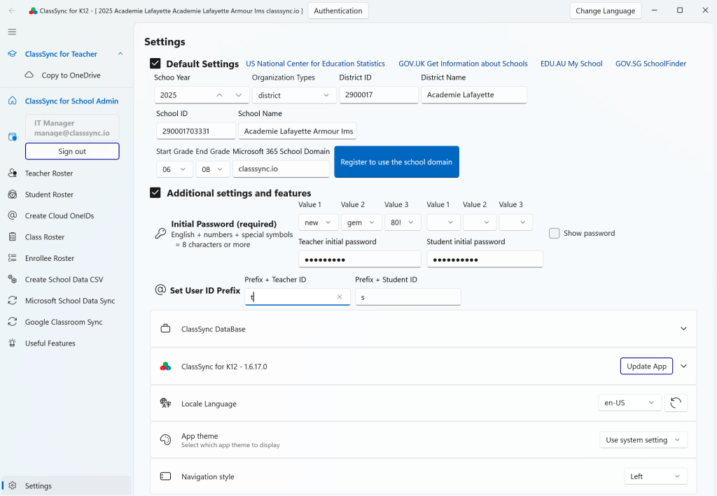
Task: Open the hamburger navigation menu
Action: point(12,32)
